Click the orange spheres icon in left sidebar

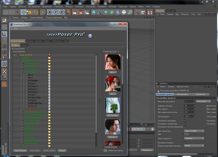tap(4, 84)
